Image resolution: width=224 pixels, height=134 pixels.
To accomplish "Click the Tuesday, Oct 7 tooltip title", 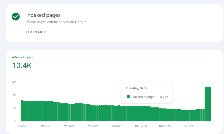I will 137,88.
